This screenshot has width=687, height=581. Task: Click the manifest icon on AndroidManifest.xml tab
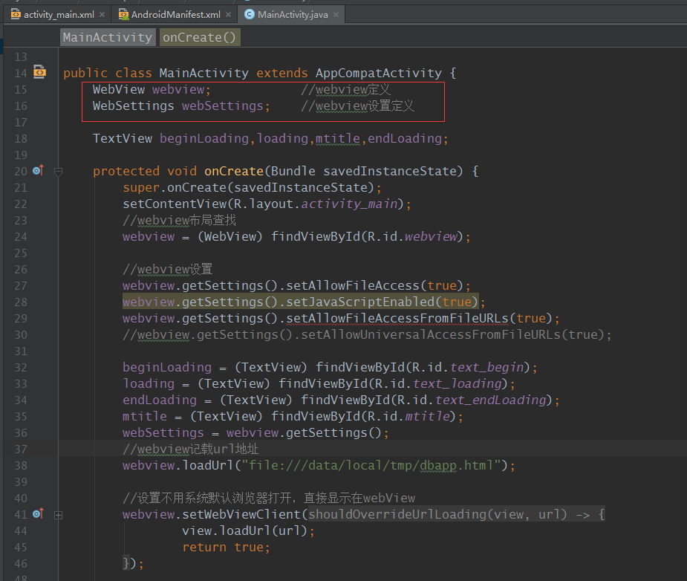(x=126, y=13)
